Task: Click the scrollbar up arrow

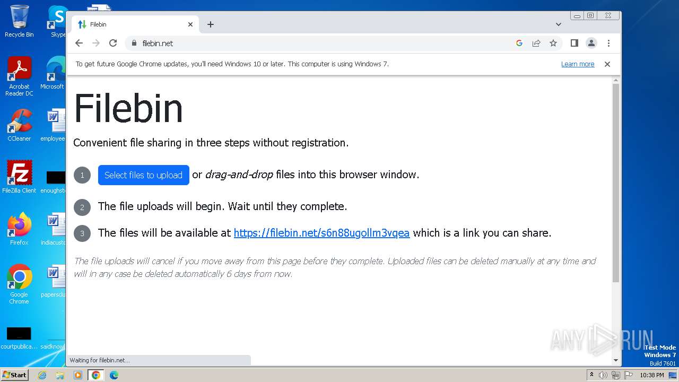Action: (x=615, y=80)
